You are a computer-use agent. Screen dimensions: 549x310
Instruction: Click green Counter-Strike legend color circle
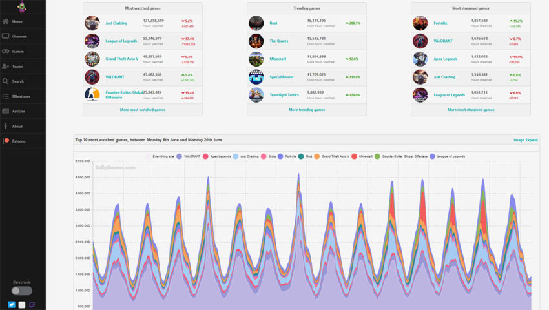[377, 156]
